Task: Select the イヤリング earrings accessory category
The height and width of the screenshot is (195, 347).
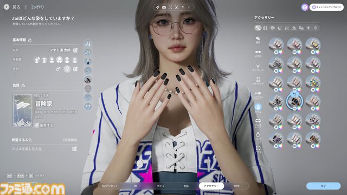Action: 258,81
